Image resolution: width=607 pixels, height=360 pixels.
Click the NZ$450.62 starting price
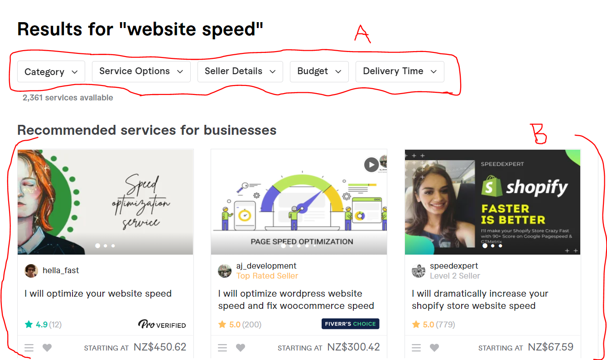160,347
